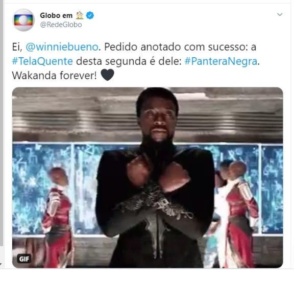Click the guard in red on left of GIF

58,217
